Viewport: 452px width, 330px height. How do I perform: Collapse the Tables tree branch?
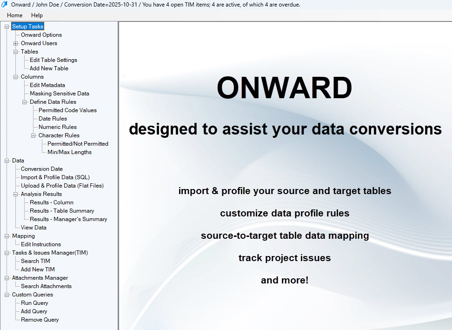16,52
